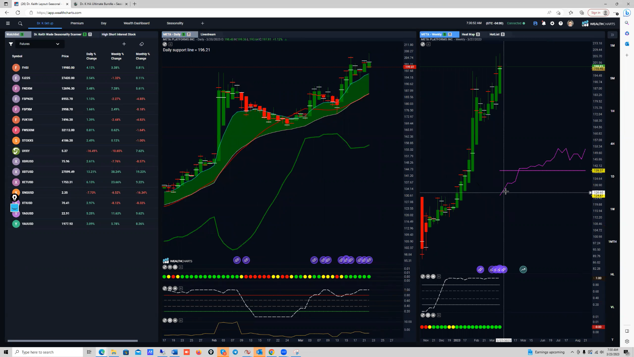
Task: Open the user profile avatar
Action: pos(570,23)
